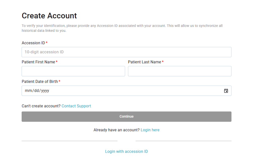Focus the Patient Last Name text box
This screenshot has width=258, height=166.
tap(180, 71)
